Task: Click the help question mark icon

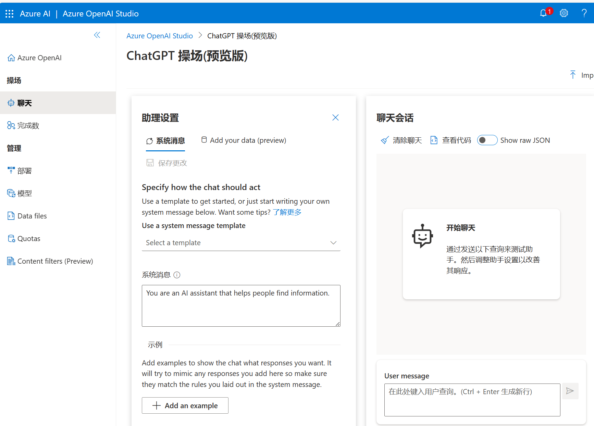Action: point(584,13)
